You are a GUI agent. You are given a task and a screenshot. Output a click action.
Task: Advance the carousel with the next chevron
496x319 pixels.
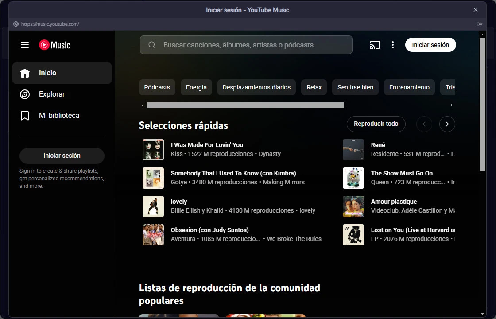click(447, 124)
